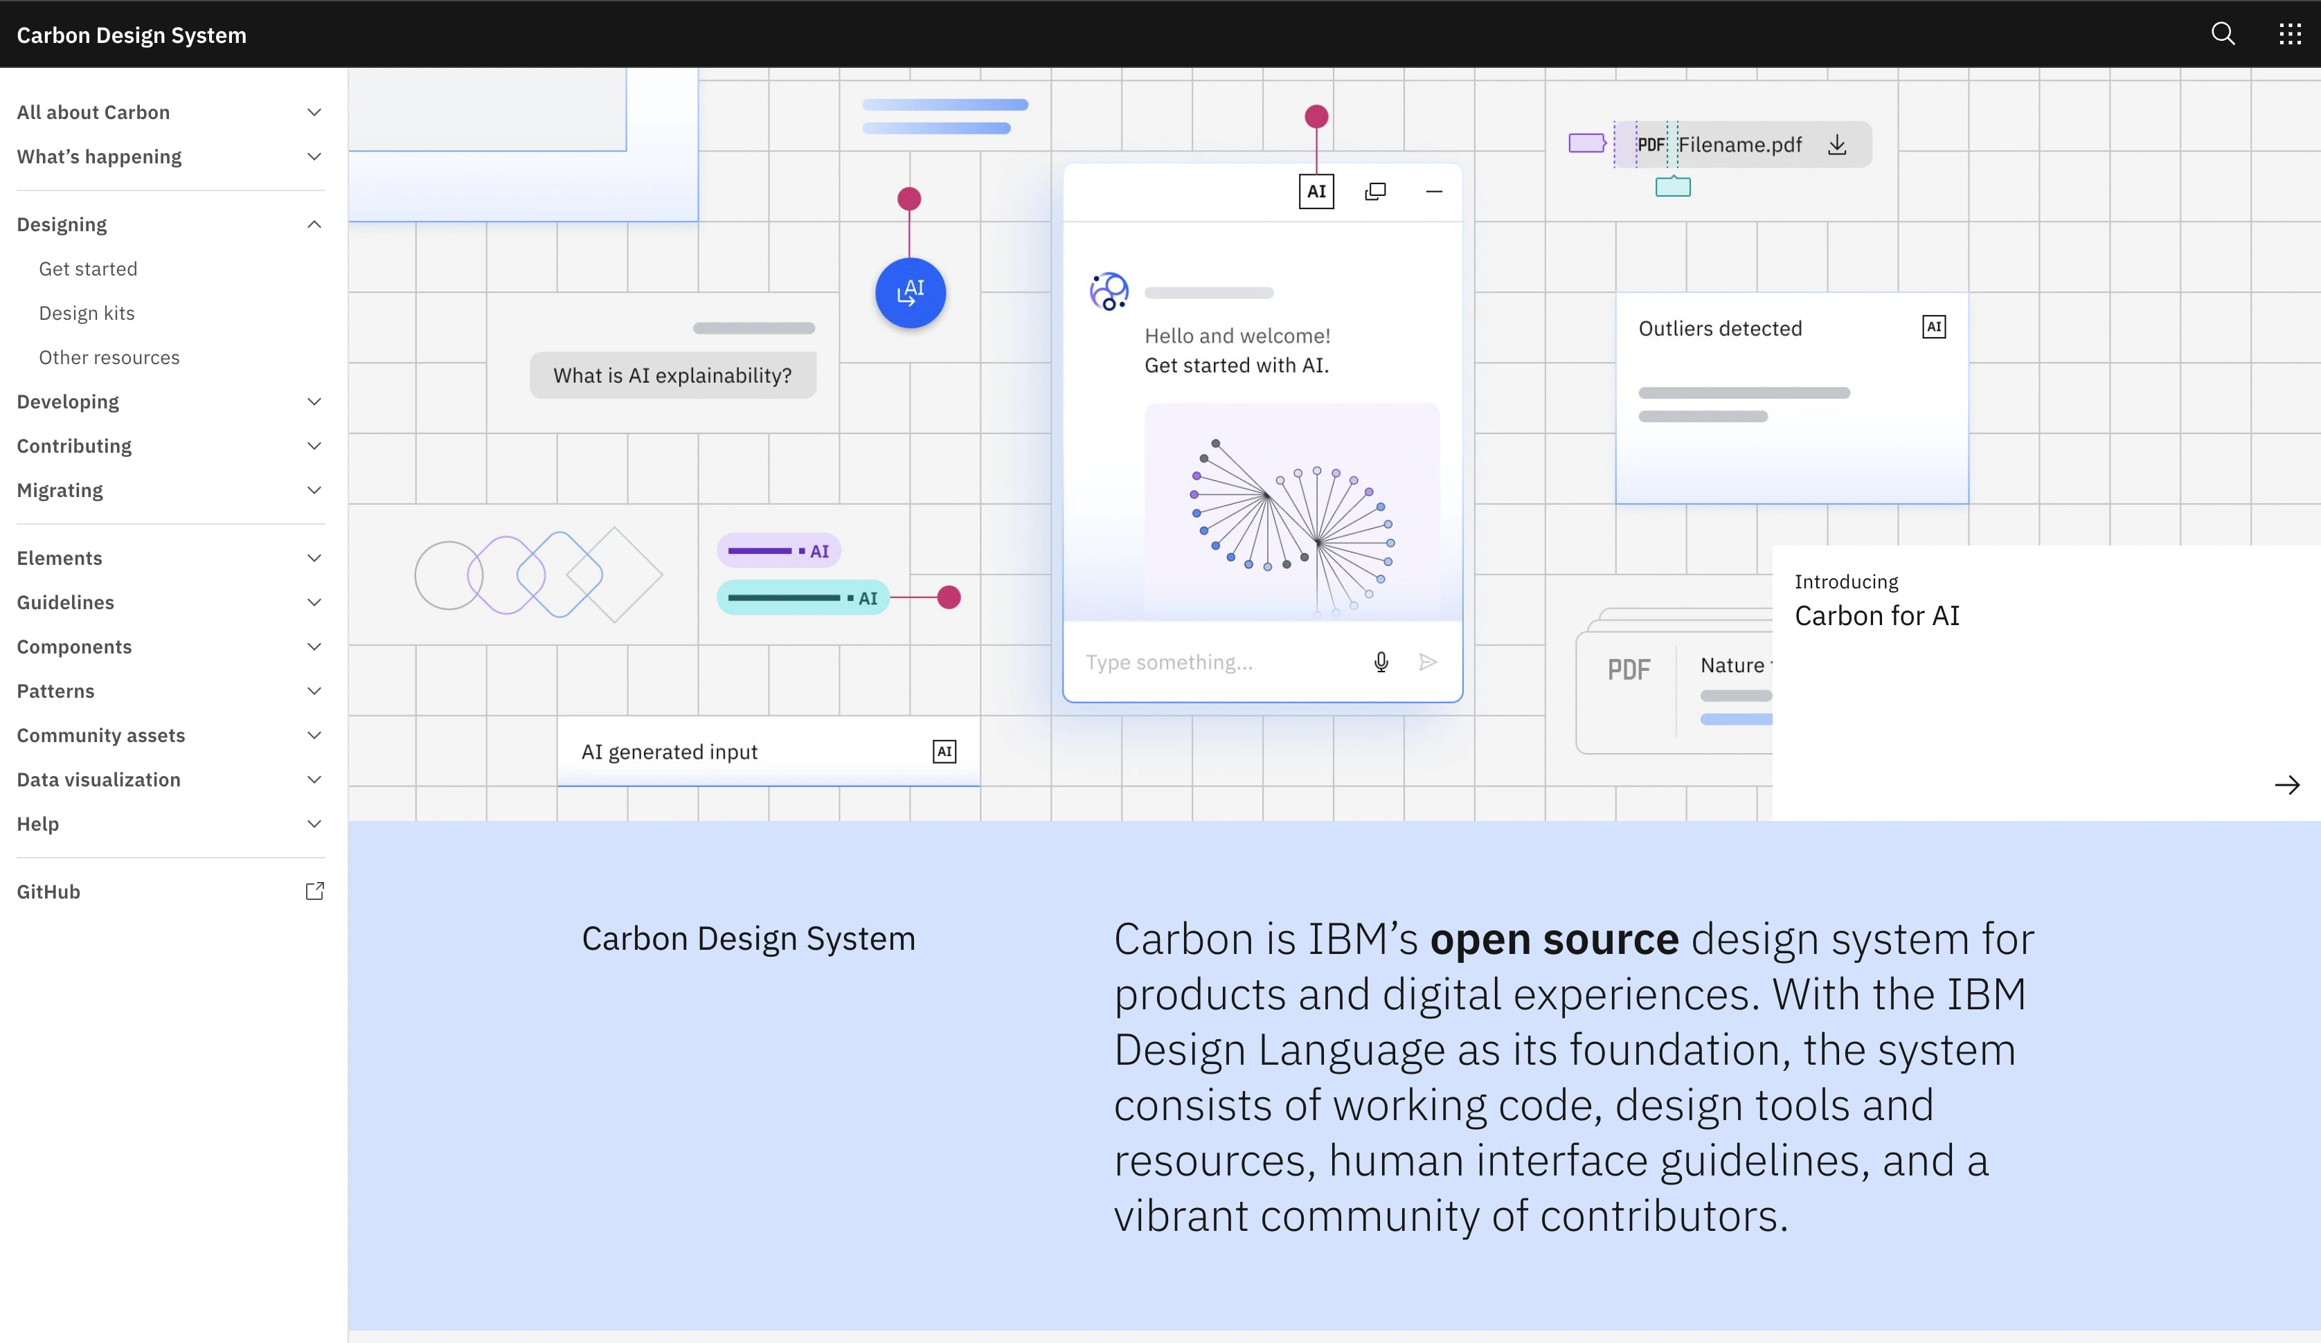
Task: Click the What is AI explainability? chip
Action: 672,376
